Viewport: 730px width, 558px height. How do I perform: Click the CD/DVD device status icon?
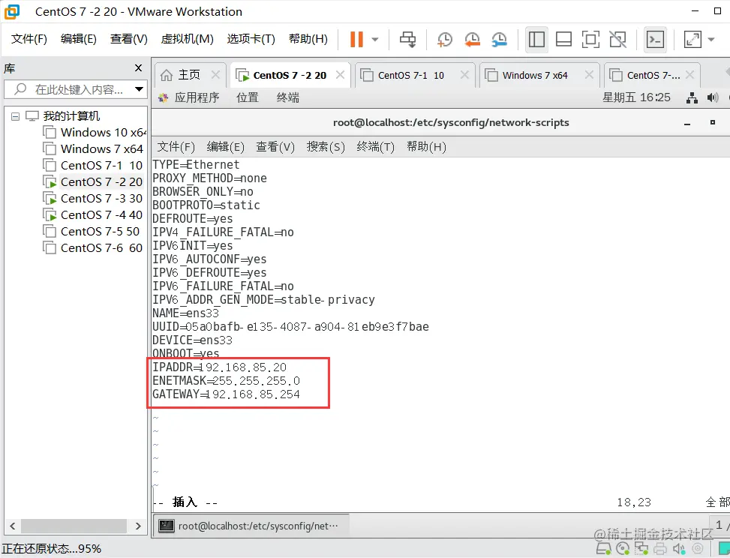[x=623, y=549]
